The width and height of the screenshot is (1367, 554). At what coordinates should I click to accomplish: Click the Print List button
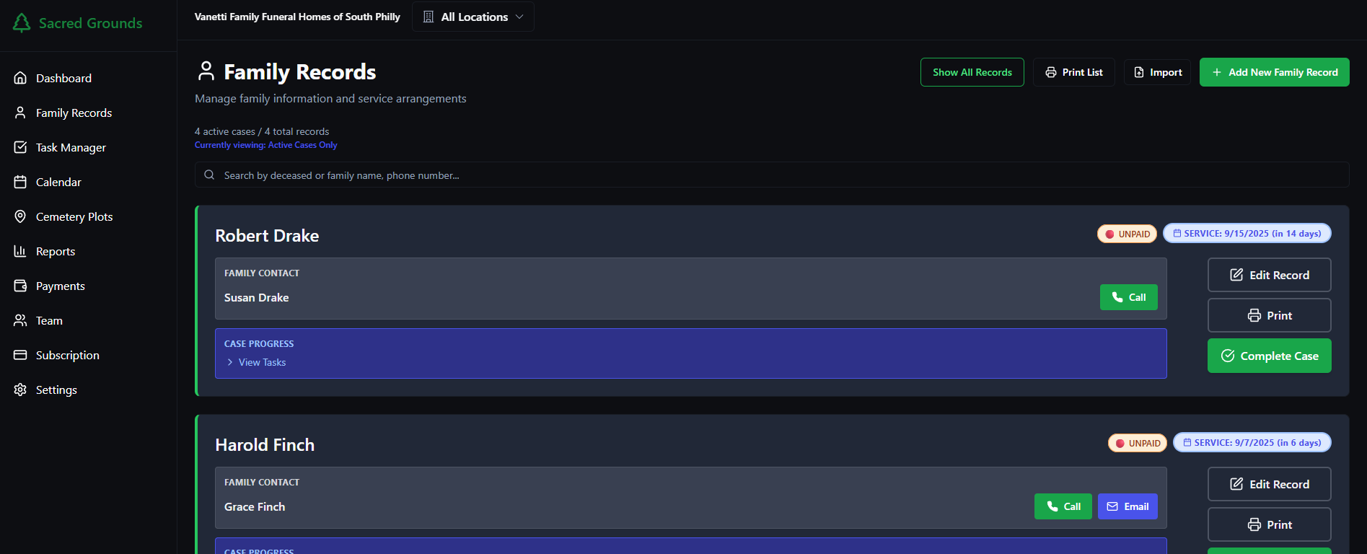pos(1074,72)
